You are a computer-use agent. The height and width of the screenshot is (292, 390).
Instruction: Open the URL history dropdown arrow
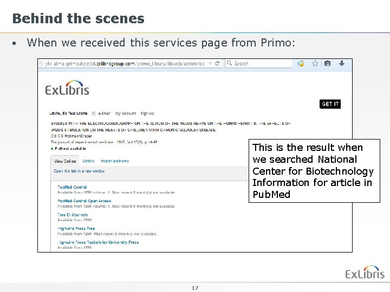pos(210,64)
